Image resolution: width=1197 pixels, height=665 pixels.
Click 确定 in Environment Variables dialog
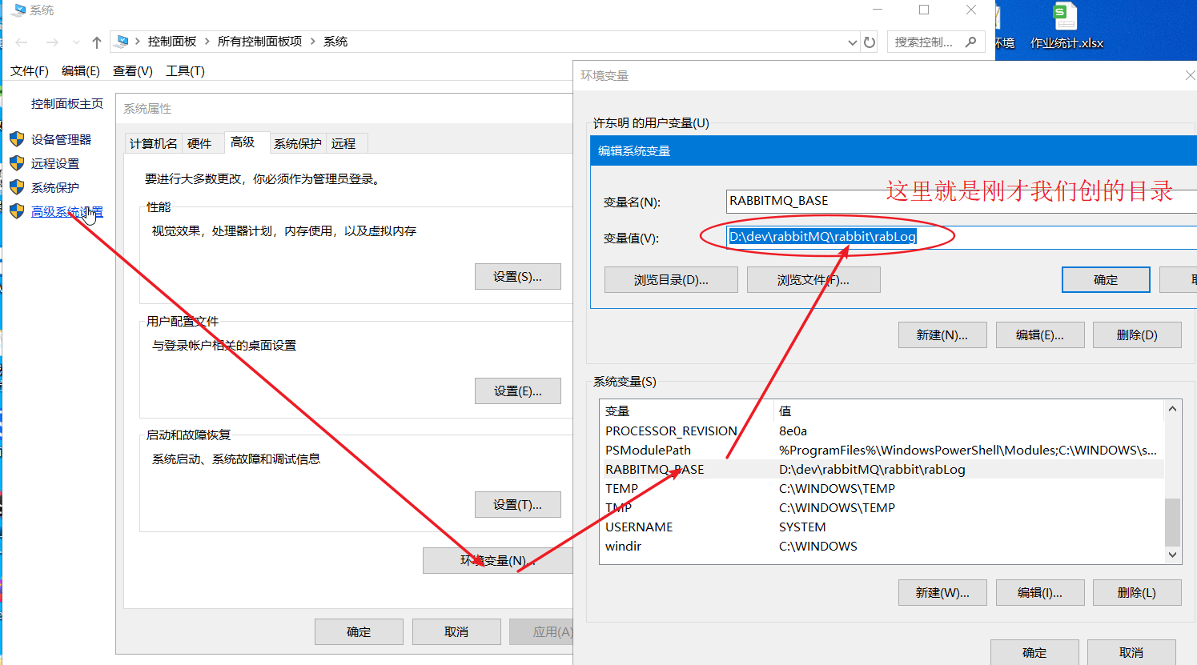click(x=1034, y=652)
